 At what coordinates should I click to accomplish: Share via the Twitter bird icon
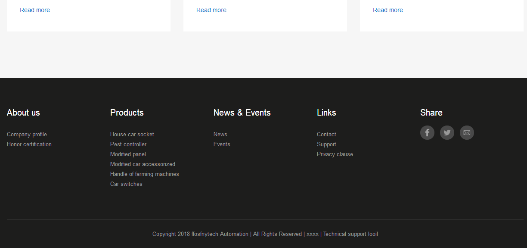pos(447,132)
